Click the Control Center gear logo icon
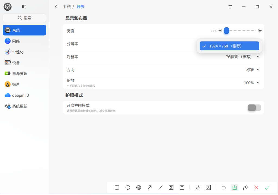 pos(8,7)
